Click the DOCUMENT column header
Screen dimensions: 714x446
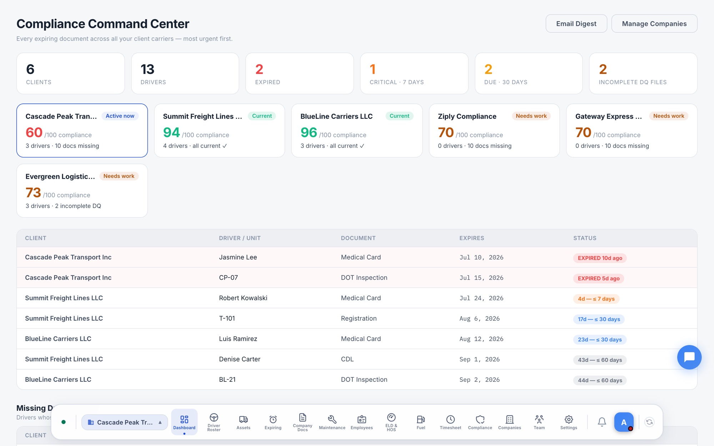pyautogui.click(x=358, y=238)
